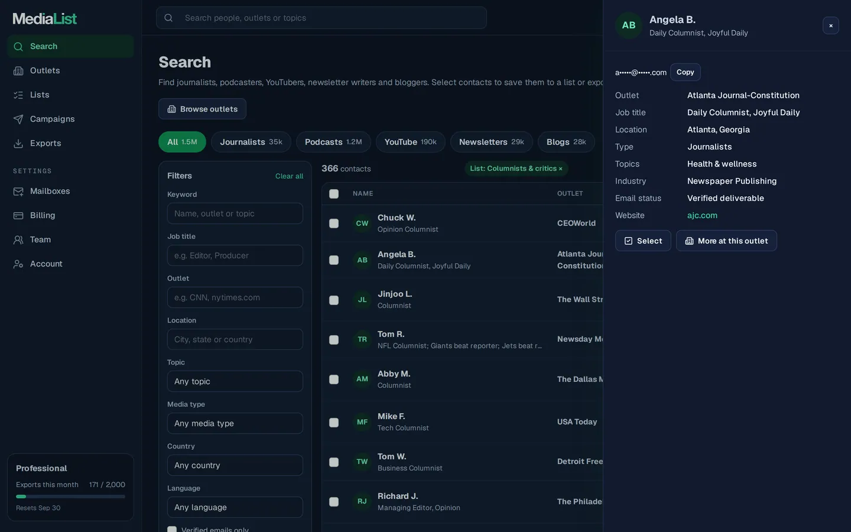Open the Newsletters tab
The width and height of the screenshot is (851, 532).
point(492,142)
